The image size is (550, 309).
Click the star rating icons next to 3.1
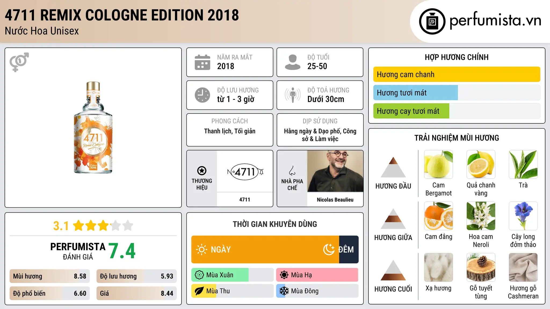click(x=103, y=226)
